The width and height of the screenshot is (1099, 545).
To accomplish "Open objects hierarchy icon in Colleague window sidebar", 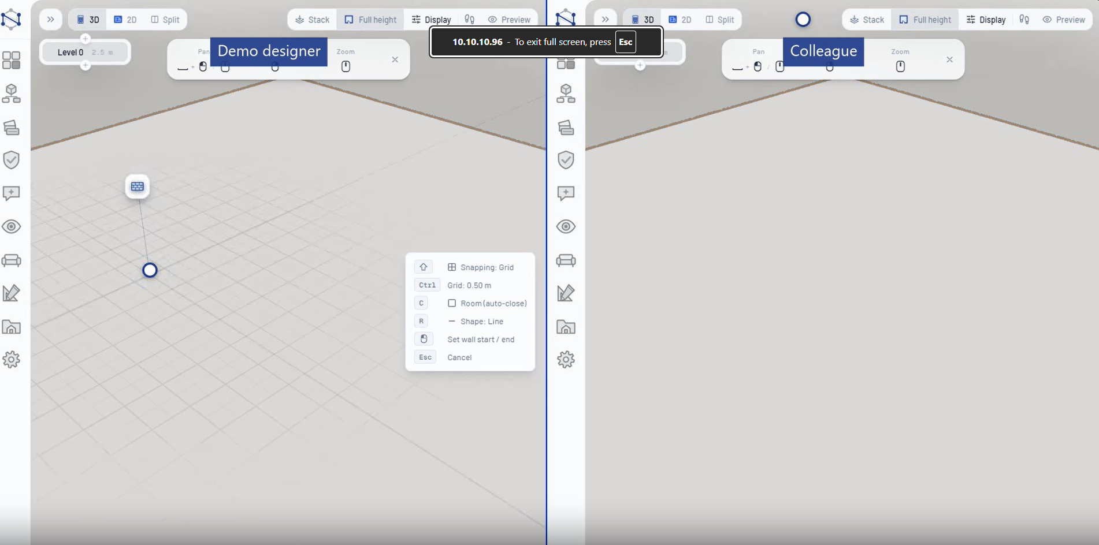I will point(566,94).
